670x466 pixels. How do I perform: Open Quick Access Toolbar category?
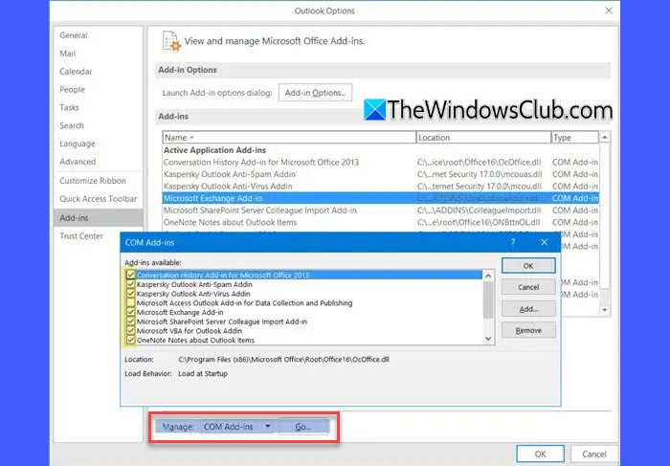(x=99, y=199)
